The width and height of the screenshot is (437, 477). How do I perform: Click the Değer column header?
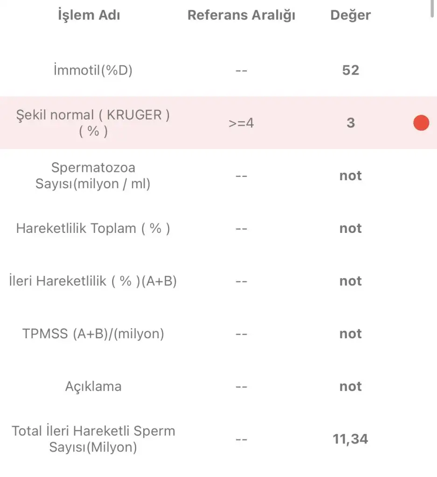coord(350,15)
